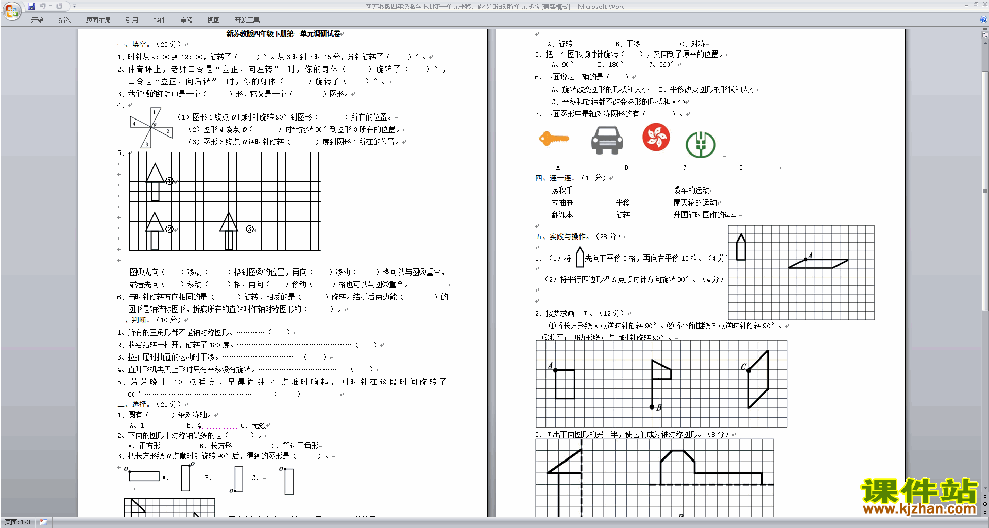Open the 引用 ribbon tab
Viewport: 989px width, 528px height.
click(x=131, y=20)
